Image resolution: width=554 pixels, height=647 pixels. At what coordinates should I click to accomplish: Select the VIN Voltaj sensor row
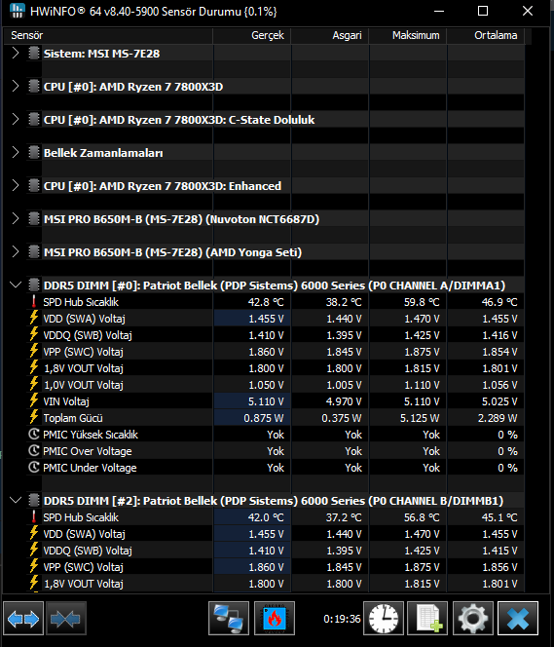[264, 401]
